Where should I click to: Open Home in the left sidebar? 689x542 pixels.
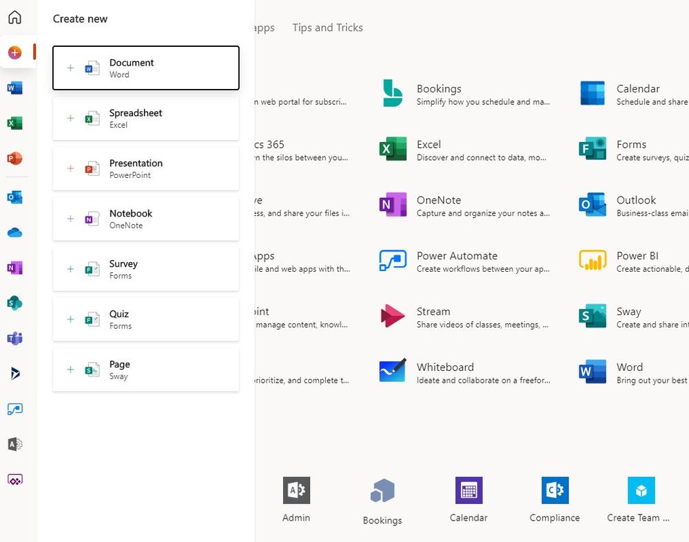pyautogui.click(x=14, y=17)
